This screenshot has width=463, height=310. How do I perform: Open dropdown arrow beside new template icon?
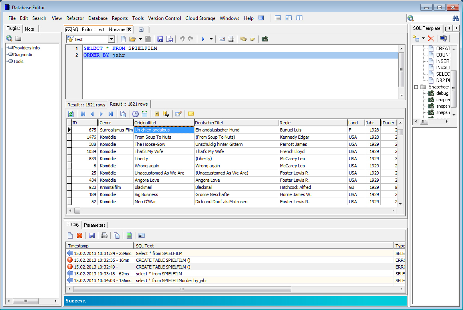423,38
